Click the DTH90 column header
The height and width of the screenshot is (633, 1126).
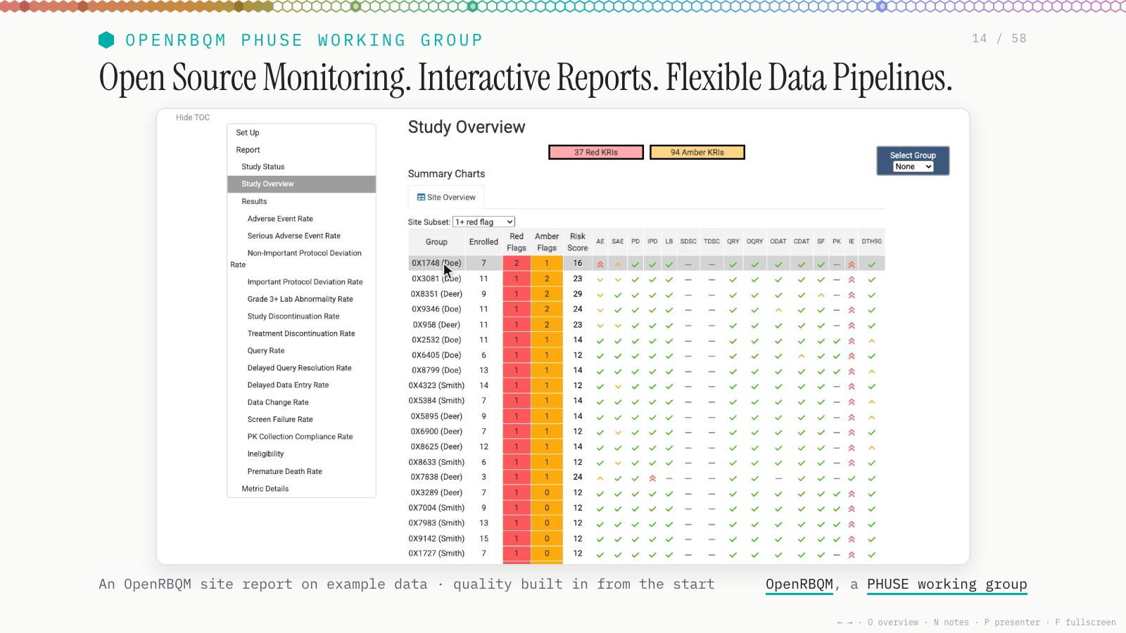tap(872, 241)
